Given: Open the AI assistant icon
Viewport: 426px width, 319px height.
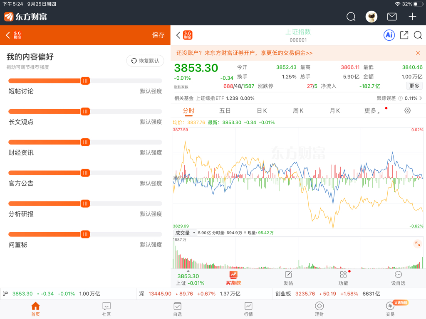Looking at the screenshot, I should (x=389, y=35).
